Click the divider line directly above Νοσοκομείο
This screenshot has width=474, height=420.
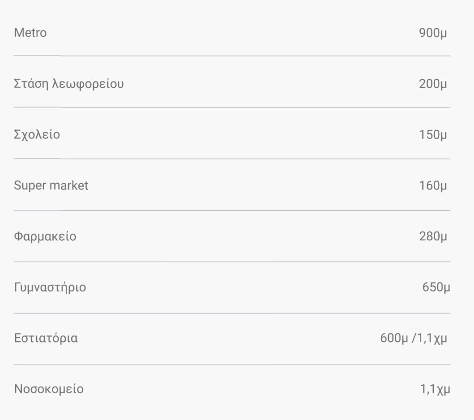click(232, 364)
